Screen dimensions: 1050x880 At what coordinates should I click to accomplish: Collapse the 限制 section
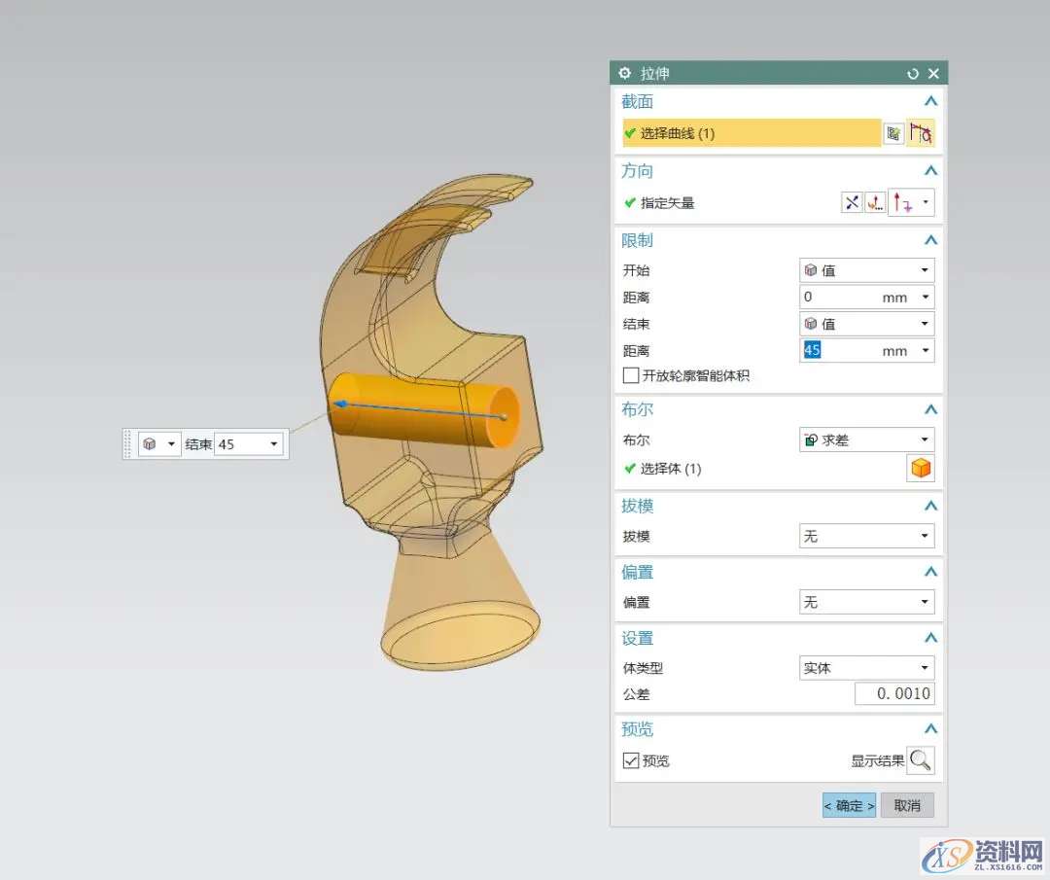930,240
